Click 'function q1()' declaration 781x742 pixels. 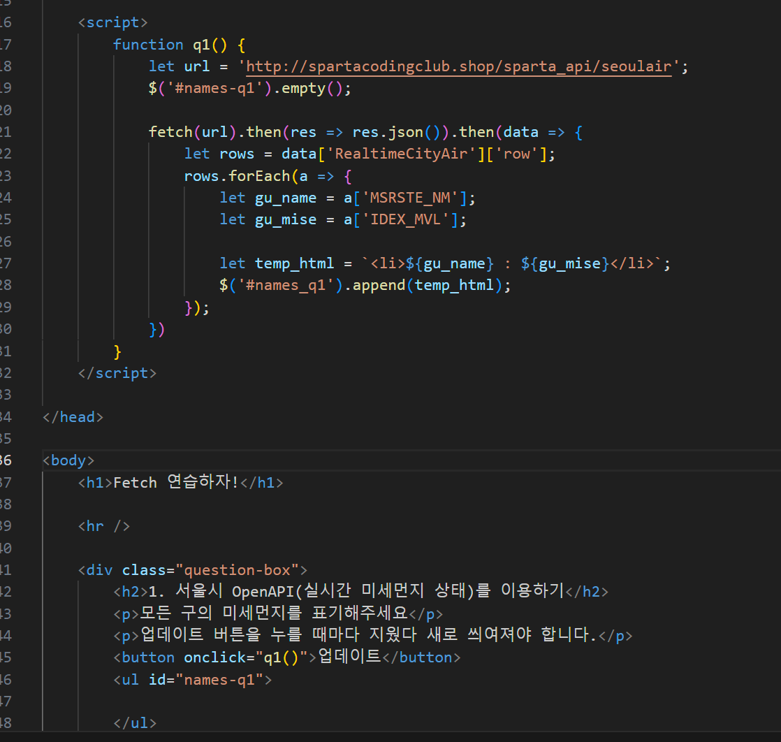pos(170,45)
